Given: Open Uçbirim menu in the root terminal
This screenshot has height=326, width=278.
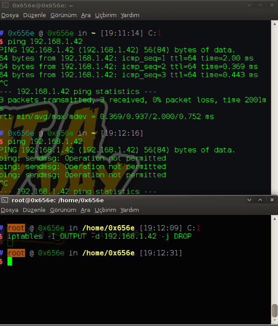Looking at the screenshot, I should tap(106, 210).
